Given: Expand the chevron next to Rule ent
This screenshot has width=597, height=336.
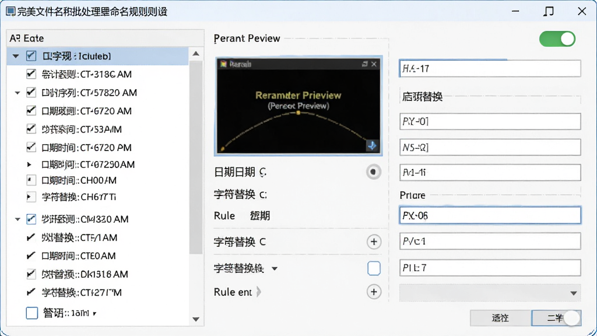Looking at the screenshot, I should (x=259, y=292).
